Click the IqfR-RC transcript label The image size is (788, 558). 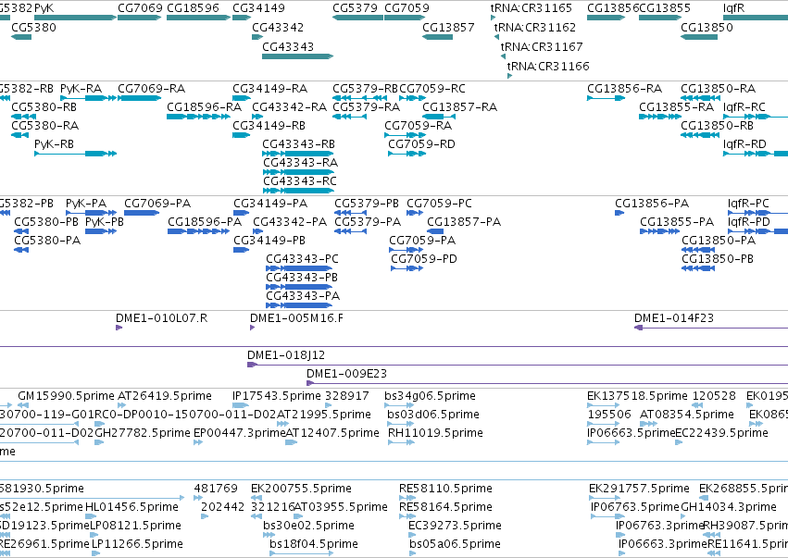point(744,107)
